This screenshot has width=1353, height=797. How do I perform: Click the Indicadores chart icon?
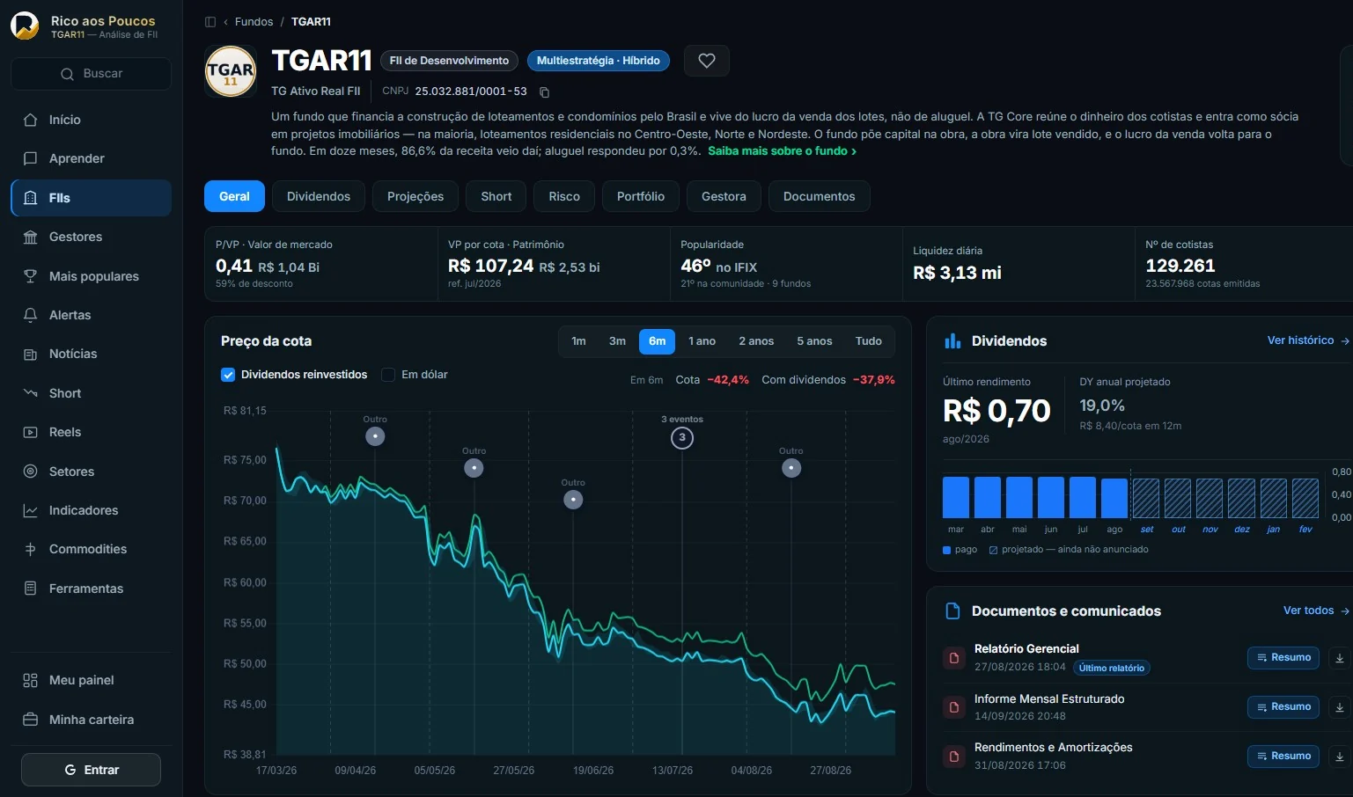pyautogui.click(x=30, y=510)
